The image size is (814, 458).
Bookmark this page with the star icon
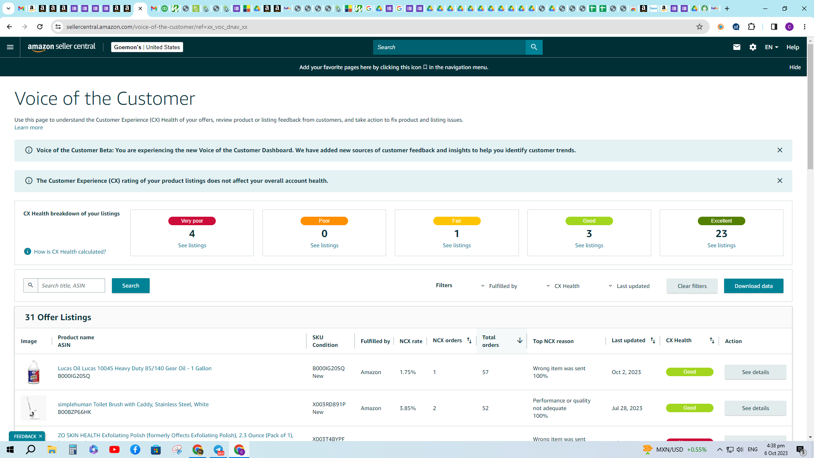700,27
